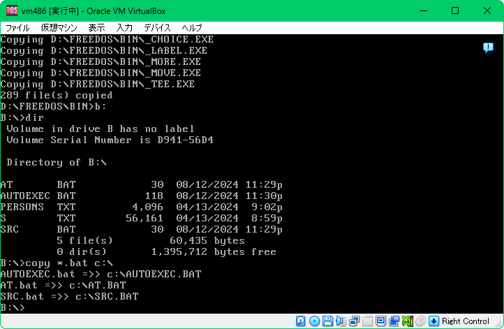This screenshot has width=504, height=329.
Task: Click the audio status indicator
Action: point(341,321)
